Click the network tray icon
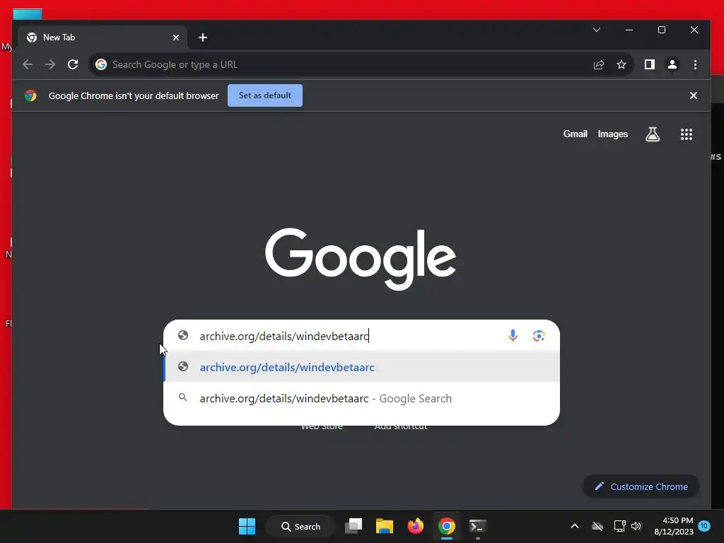This screenshot has width=724, height=543. click(x=619, y=526)
